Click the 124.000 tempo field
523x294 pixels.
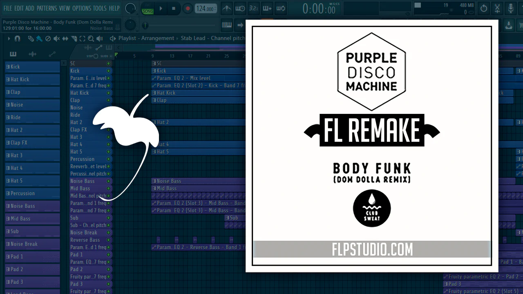pos(206,9)
